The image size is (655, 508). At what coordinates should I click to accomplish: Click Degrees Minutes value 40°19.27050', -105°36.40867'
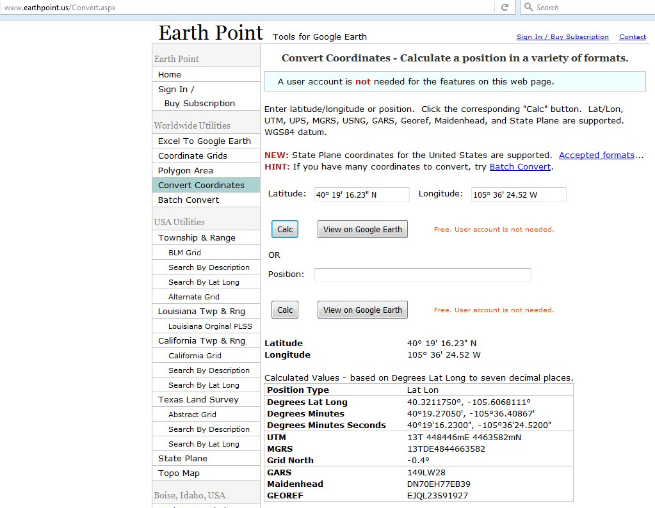tap(471, 414)
